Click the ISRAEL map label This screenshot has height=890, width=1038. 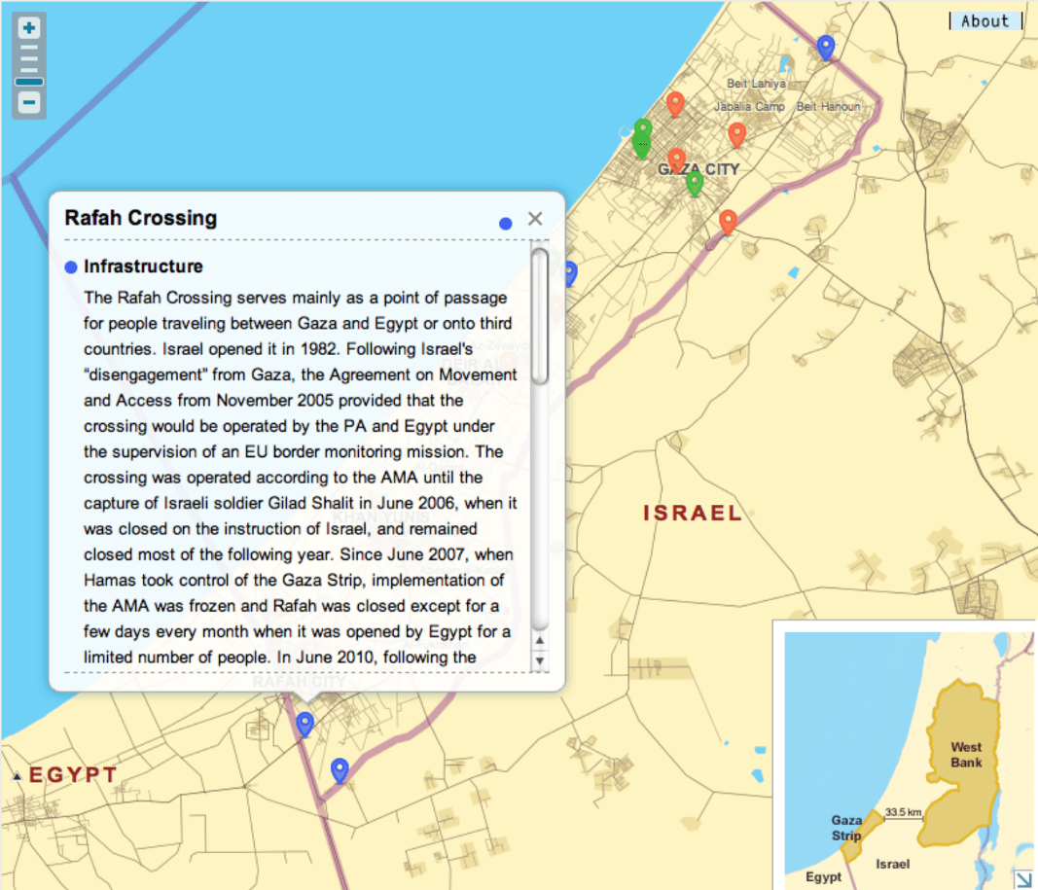pyautogui.click(x=693, y=514)
